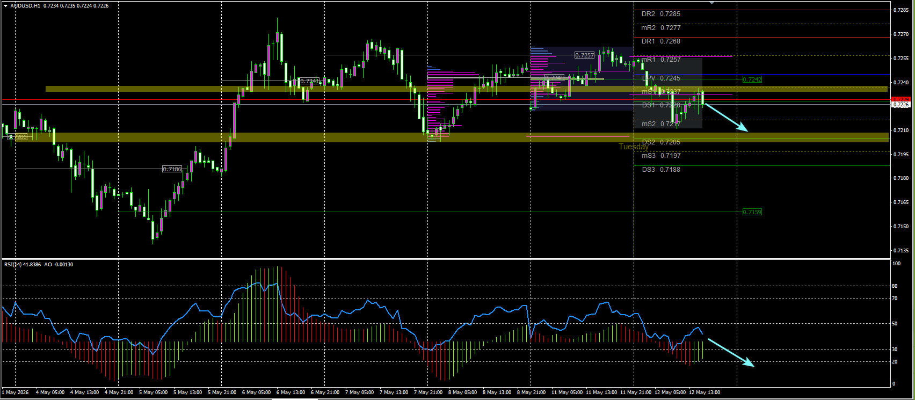Viewport: 915px width, 400px height.
Task: Select the mS2 0.7217 pivot label
Action: click(660, 124)
